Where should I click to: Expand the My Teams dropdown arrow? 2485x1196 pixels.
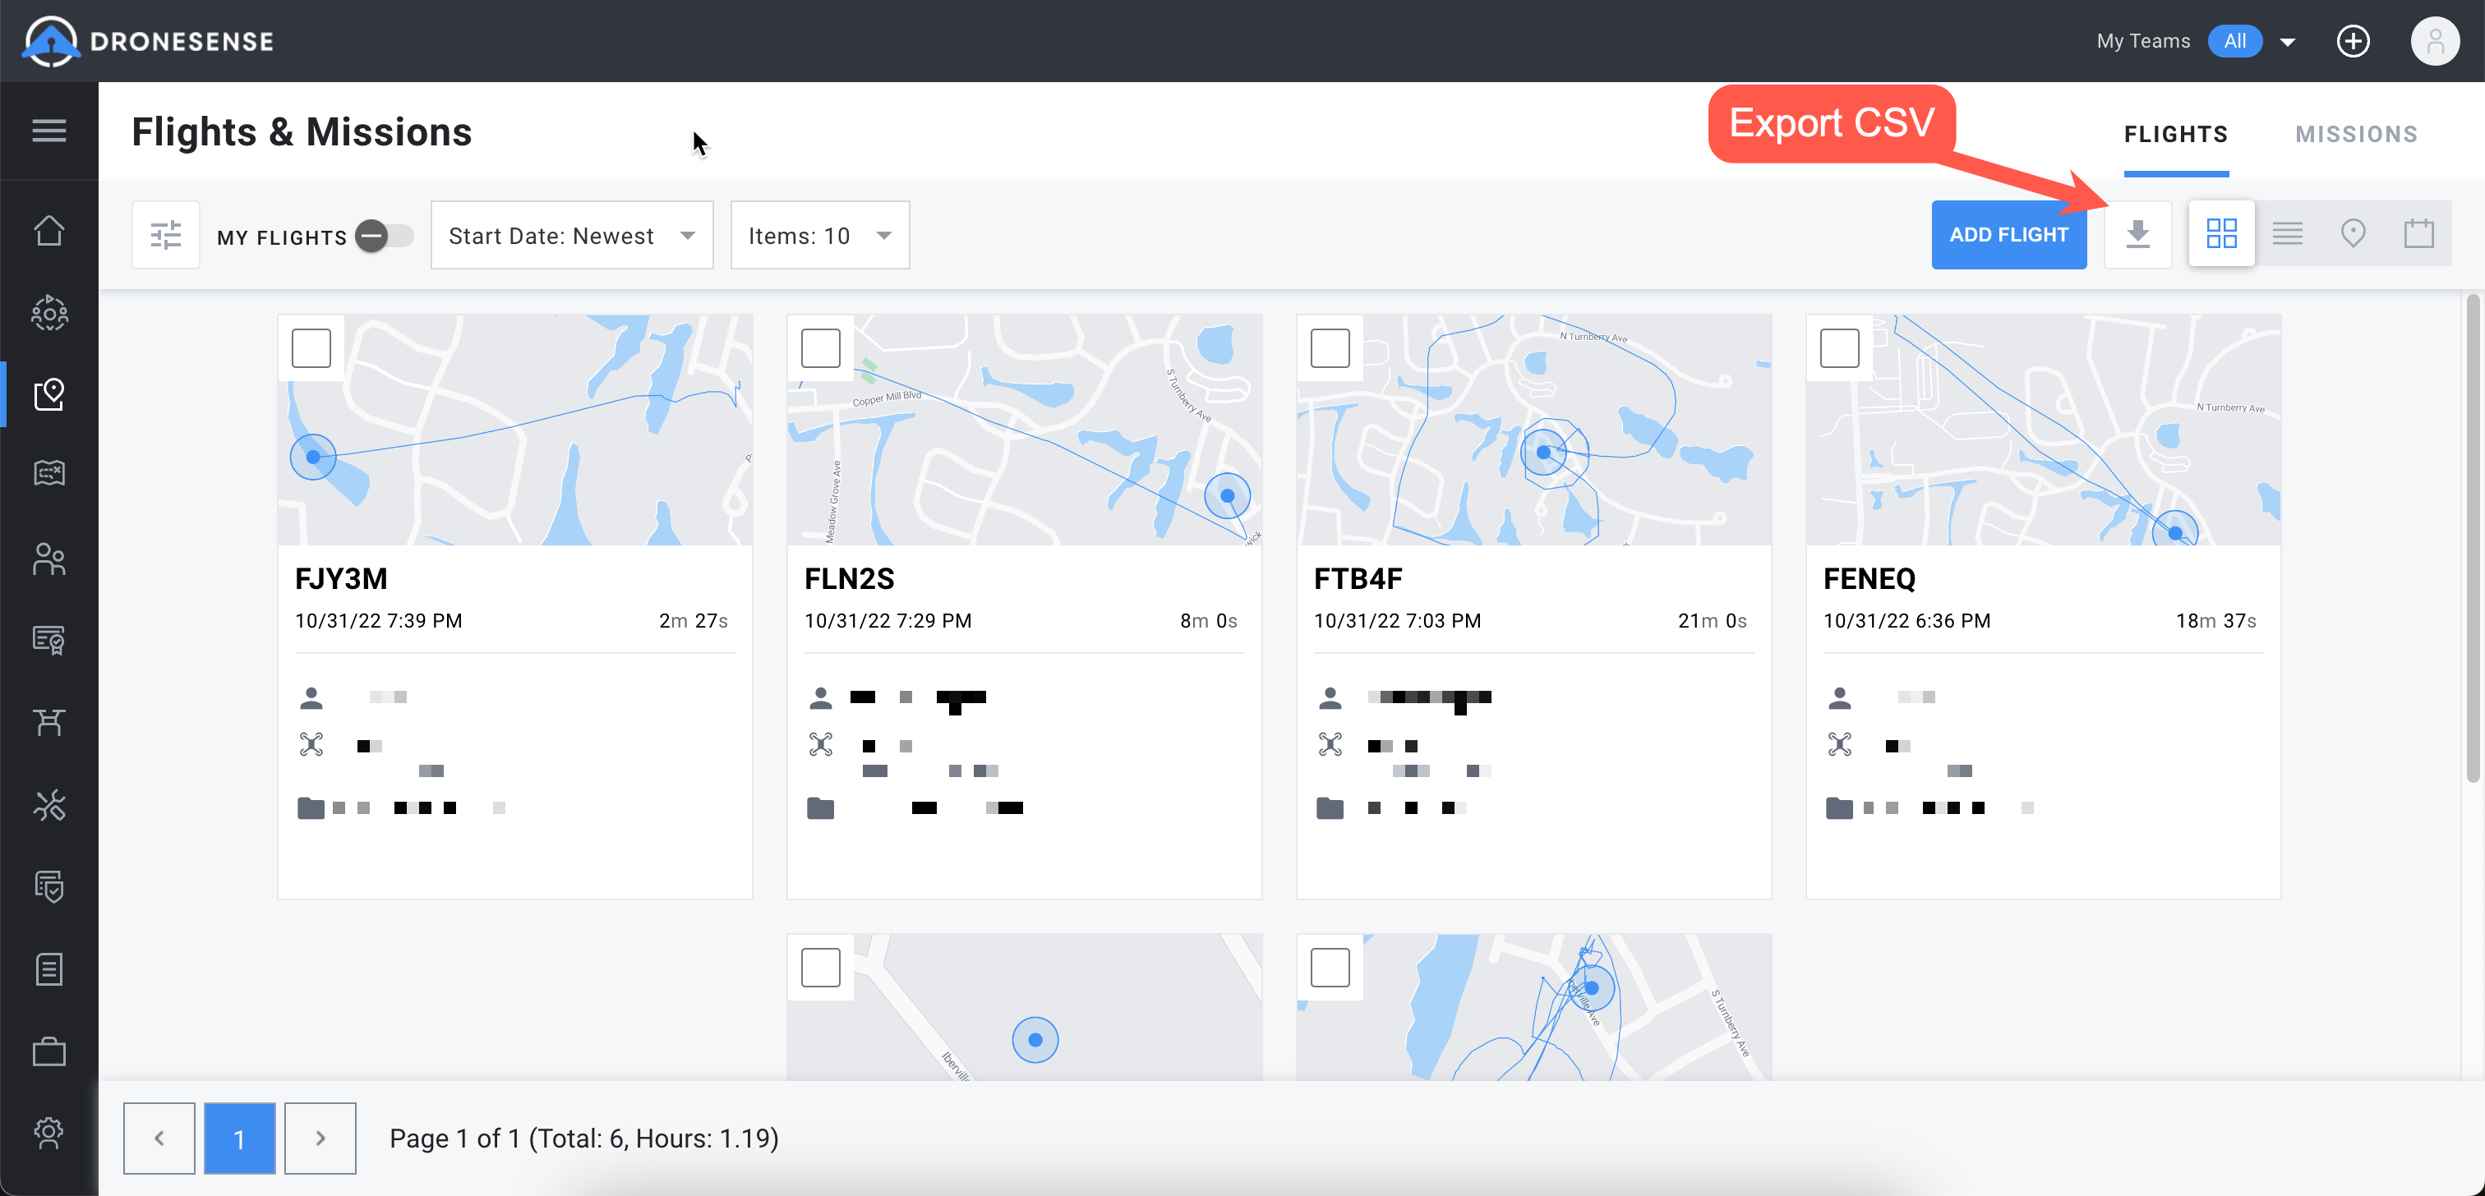(2287, 41)
